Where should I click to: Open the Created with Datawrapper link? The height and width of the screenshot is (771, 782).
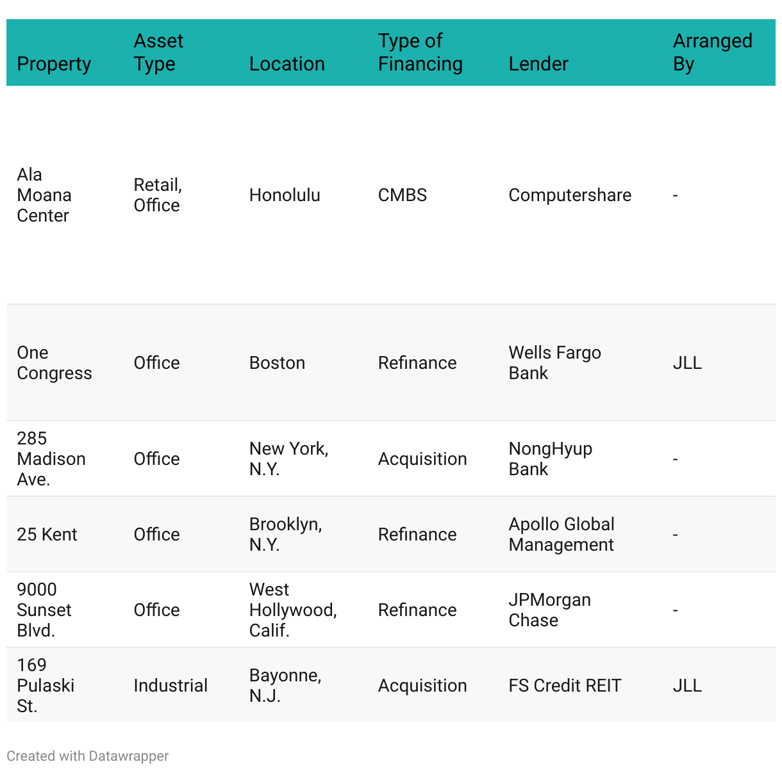point(88,756)
